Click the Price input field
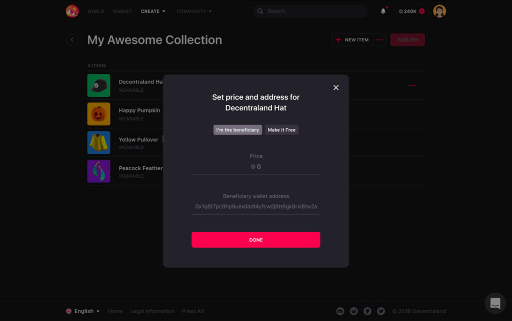Image resolution: width=512 pixels, height=321 pixels. (x=256, y=167)
